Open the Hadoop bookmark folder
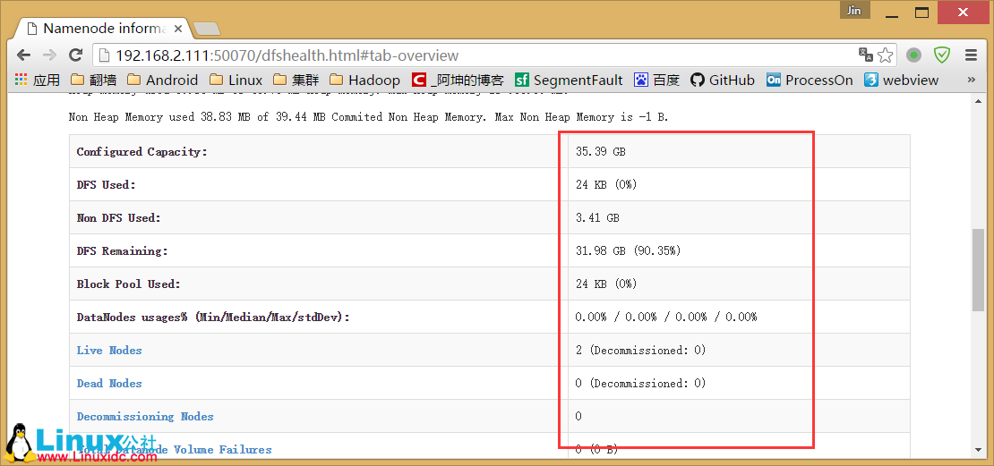 point(364,80)
